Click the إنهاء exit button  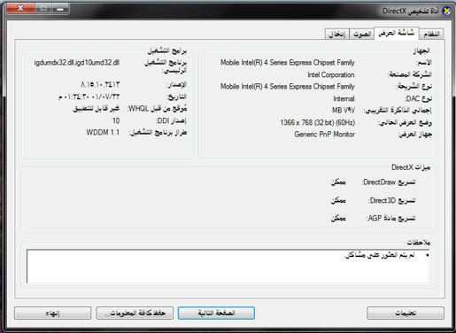[52, 313]
